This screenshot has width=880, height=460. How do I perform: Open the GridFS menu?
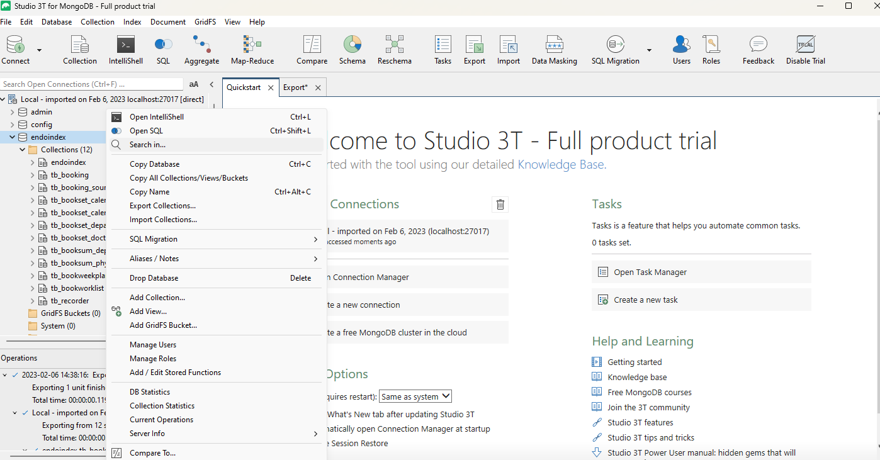click(x=205, y=21)
